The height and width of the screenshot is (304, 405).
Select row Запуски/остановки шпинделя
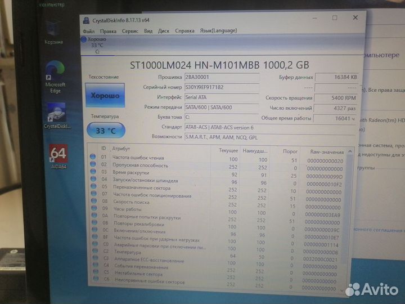click(217, 182)
